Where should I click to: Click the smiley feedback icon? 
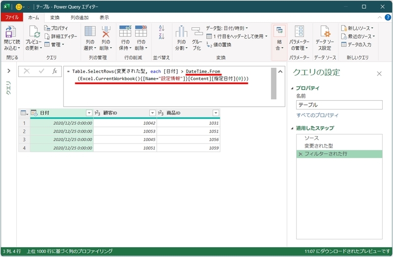click(x=19, y=7)
